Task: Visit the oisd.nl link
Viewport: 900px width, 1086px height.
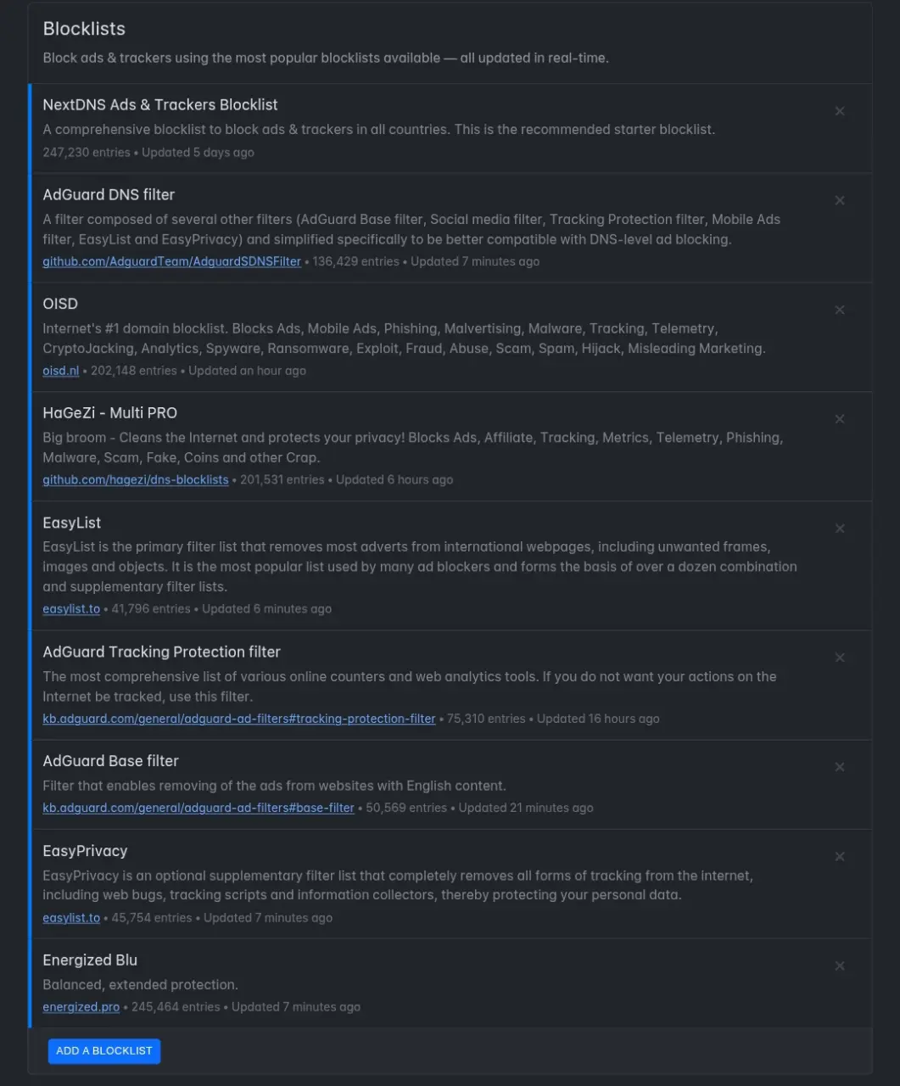Action: pyautogui.click(x=61, y=371)
